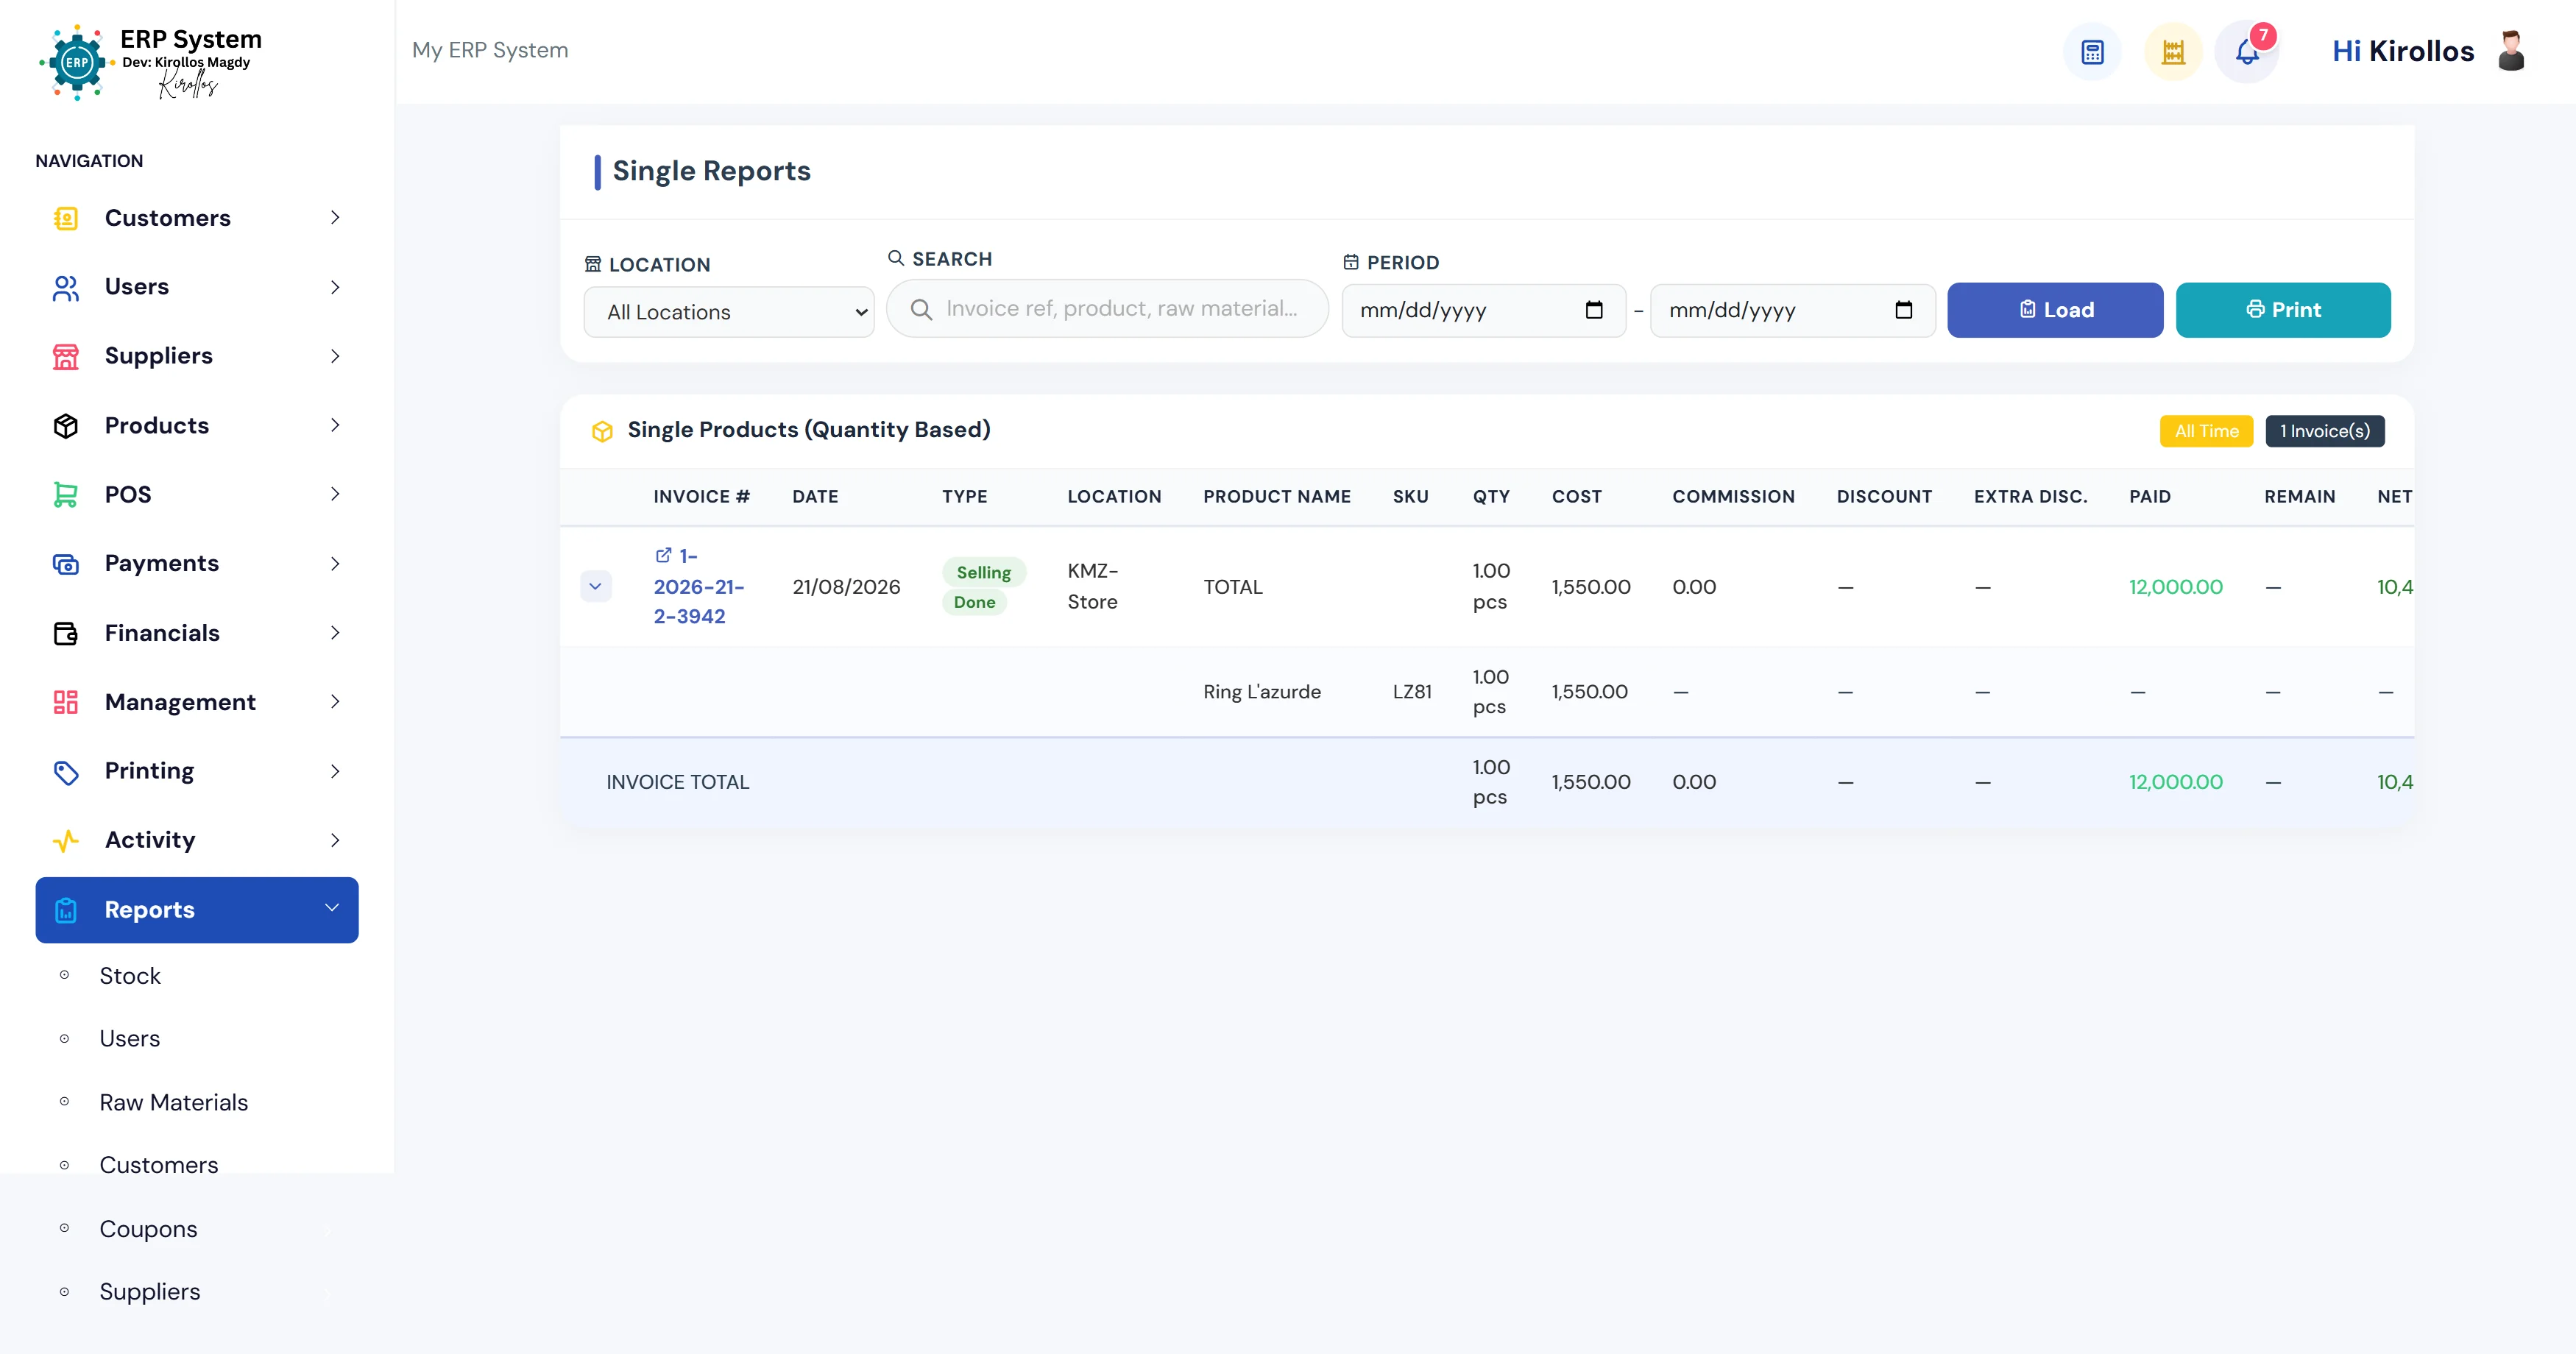This screenshot has width=2576, height=1354.
Task: Click the Management grid icon
Action: point(66,702)
